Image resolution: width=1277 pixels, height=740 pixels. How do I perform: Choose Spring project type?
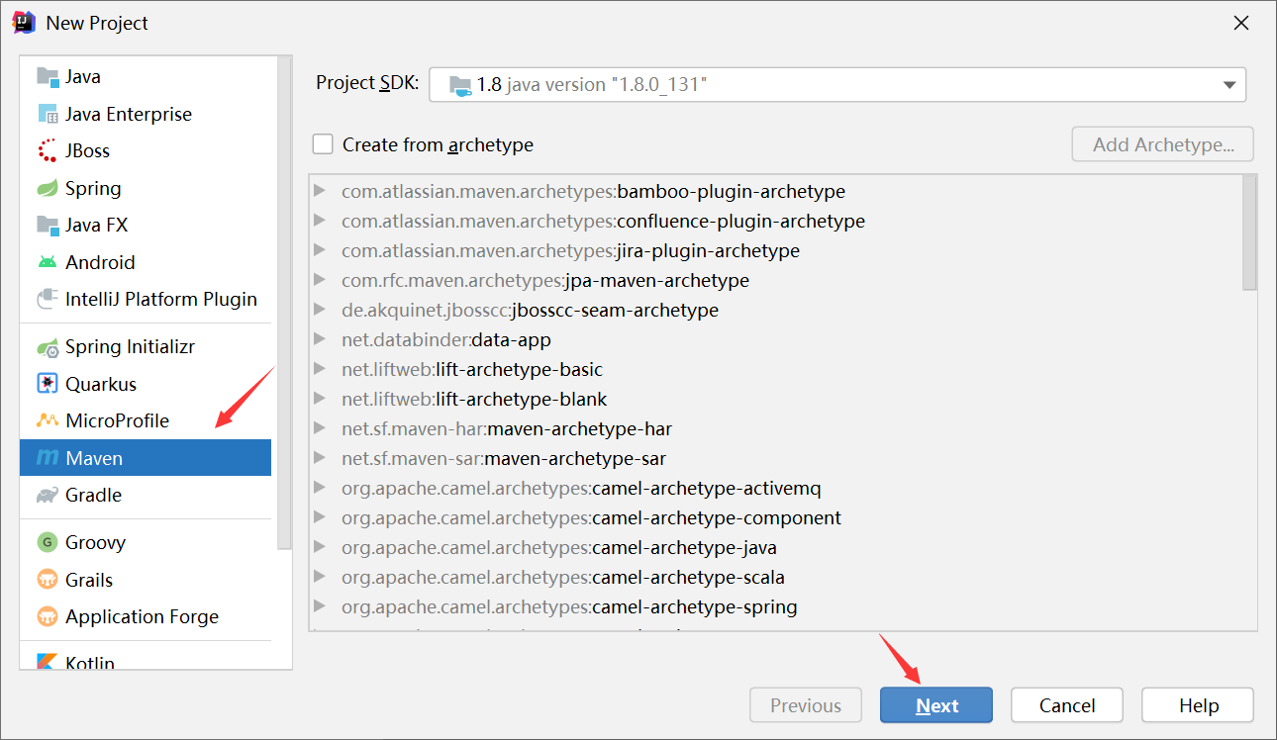(x=146, y=188)
